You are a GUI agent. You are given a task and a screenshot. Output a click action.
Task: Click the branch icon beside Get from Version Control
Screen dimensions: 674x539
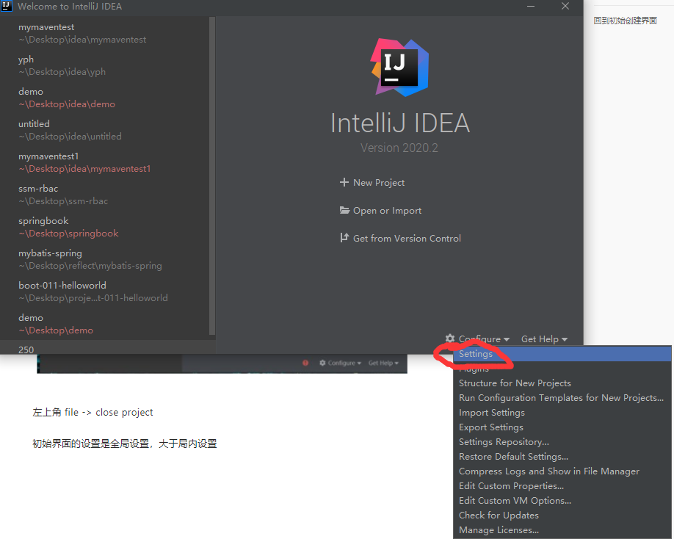pyautogui.click(x=344, y=238)
